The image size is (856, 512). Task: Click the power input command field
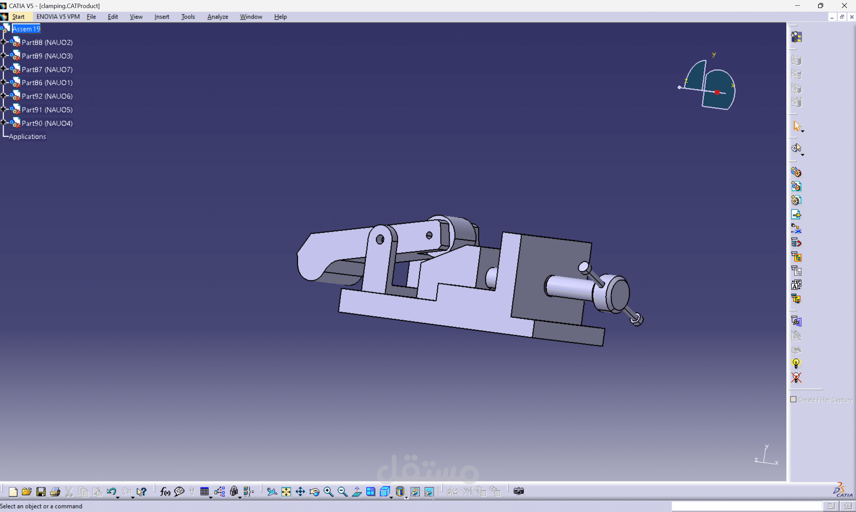746,506
